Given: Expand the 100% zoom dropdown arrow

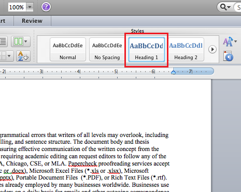Looking at the screenshot, I should tap(30, 7).
